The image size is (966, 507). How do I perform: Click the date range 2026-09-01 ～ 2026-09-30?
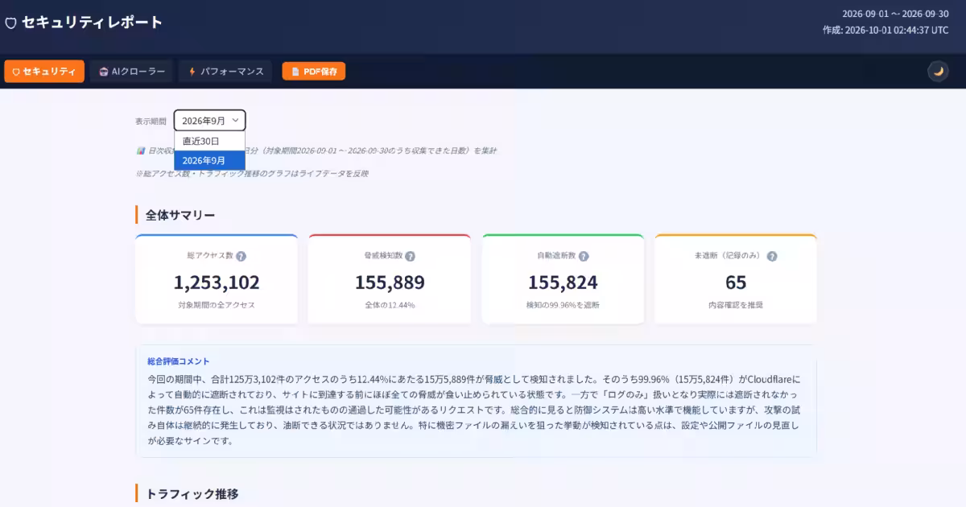click(x=896, y=14)
